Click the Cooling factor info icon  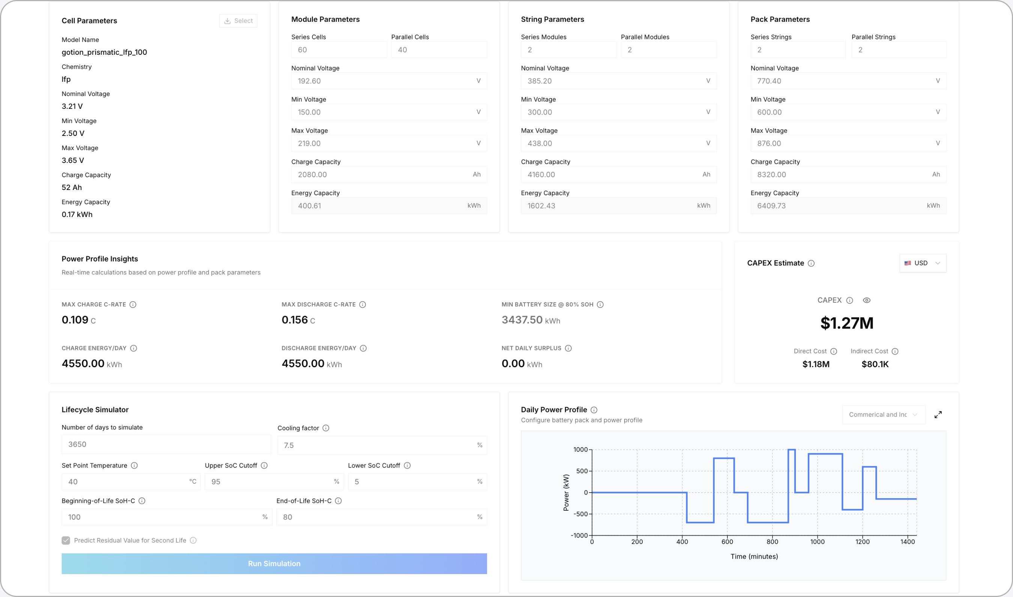click(326, 428)
